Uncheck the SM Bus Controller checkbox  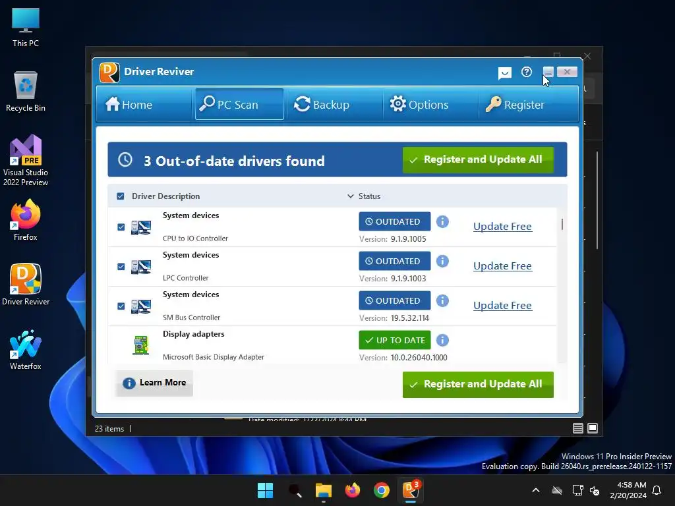(x=121, y=306)
